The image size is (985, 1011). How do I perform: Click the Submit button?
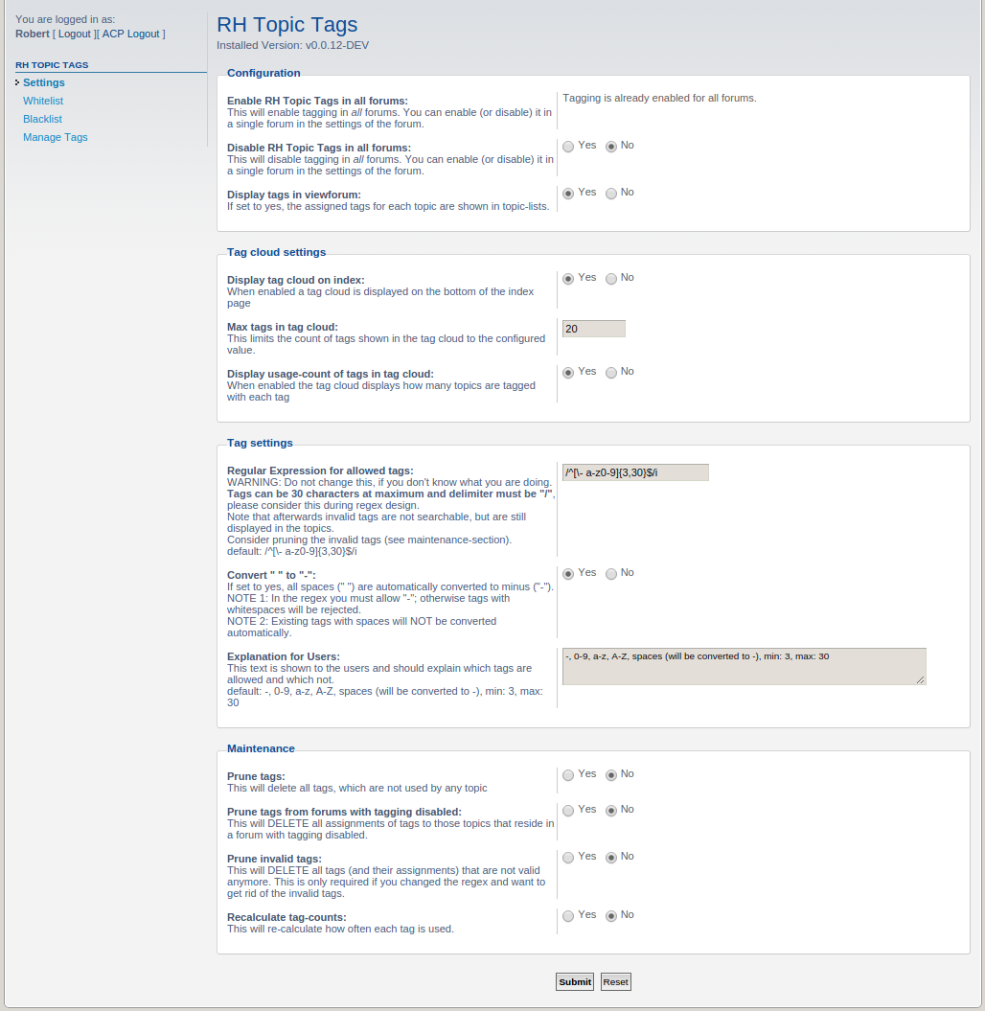point(575,981)
